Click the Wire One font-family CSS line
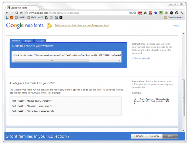The height and width of the screenshot is (144, 188). (x=33, y=111)
